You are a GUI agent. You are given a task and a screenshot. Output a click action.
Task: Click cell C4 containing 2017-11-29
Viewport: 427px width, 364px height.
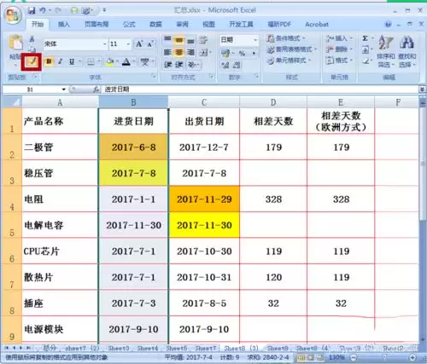pos(204,199)
